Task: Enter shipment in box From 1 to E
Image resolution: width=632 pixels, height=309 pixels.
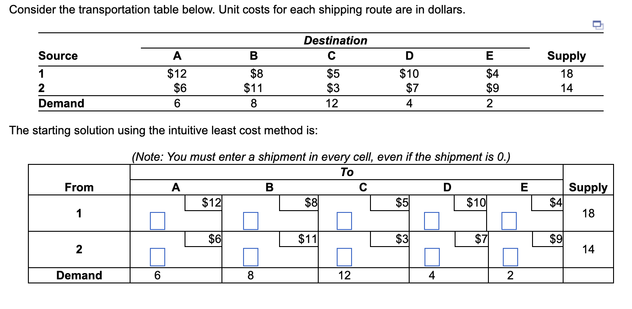Action: tap(508, 221)
